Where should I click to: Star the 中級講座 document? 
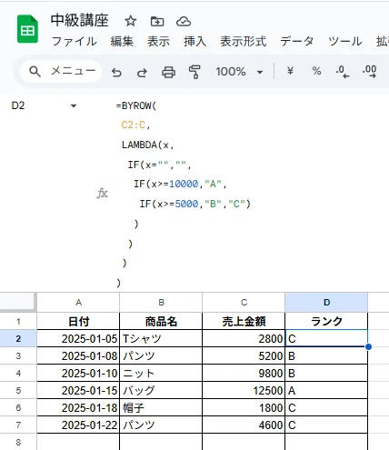pos(131,21)
